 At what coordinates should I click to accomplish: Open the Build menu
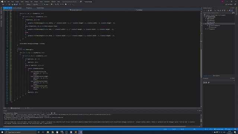point(22,1)
